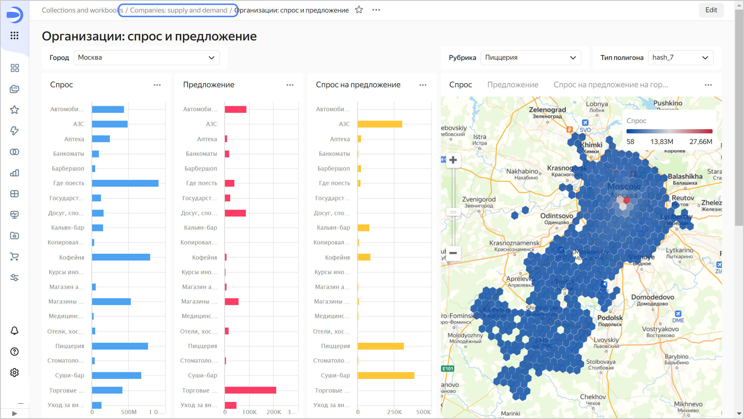Switch to Спрос на предложение на гор... tab
Screen dimensions: 744x419
[x=610, y=85]
